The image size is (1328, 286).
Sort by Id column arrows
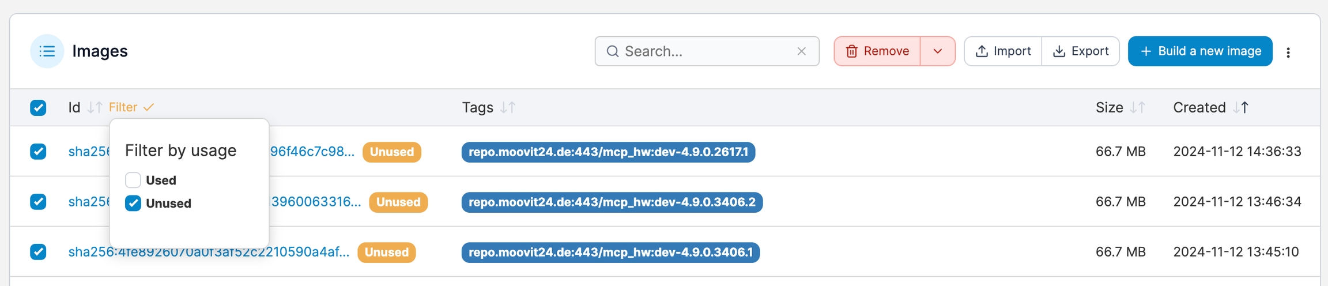[x=95, y=108]
